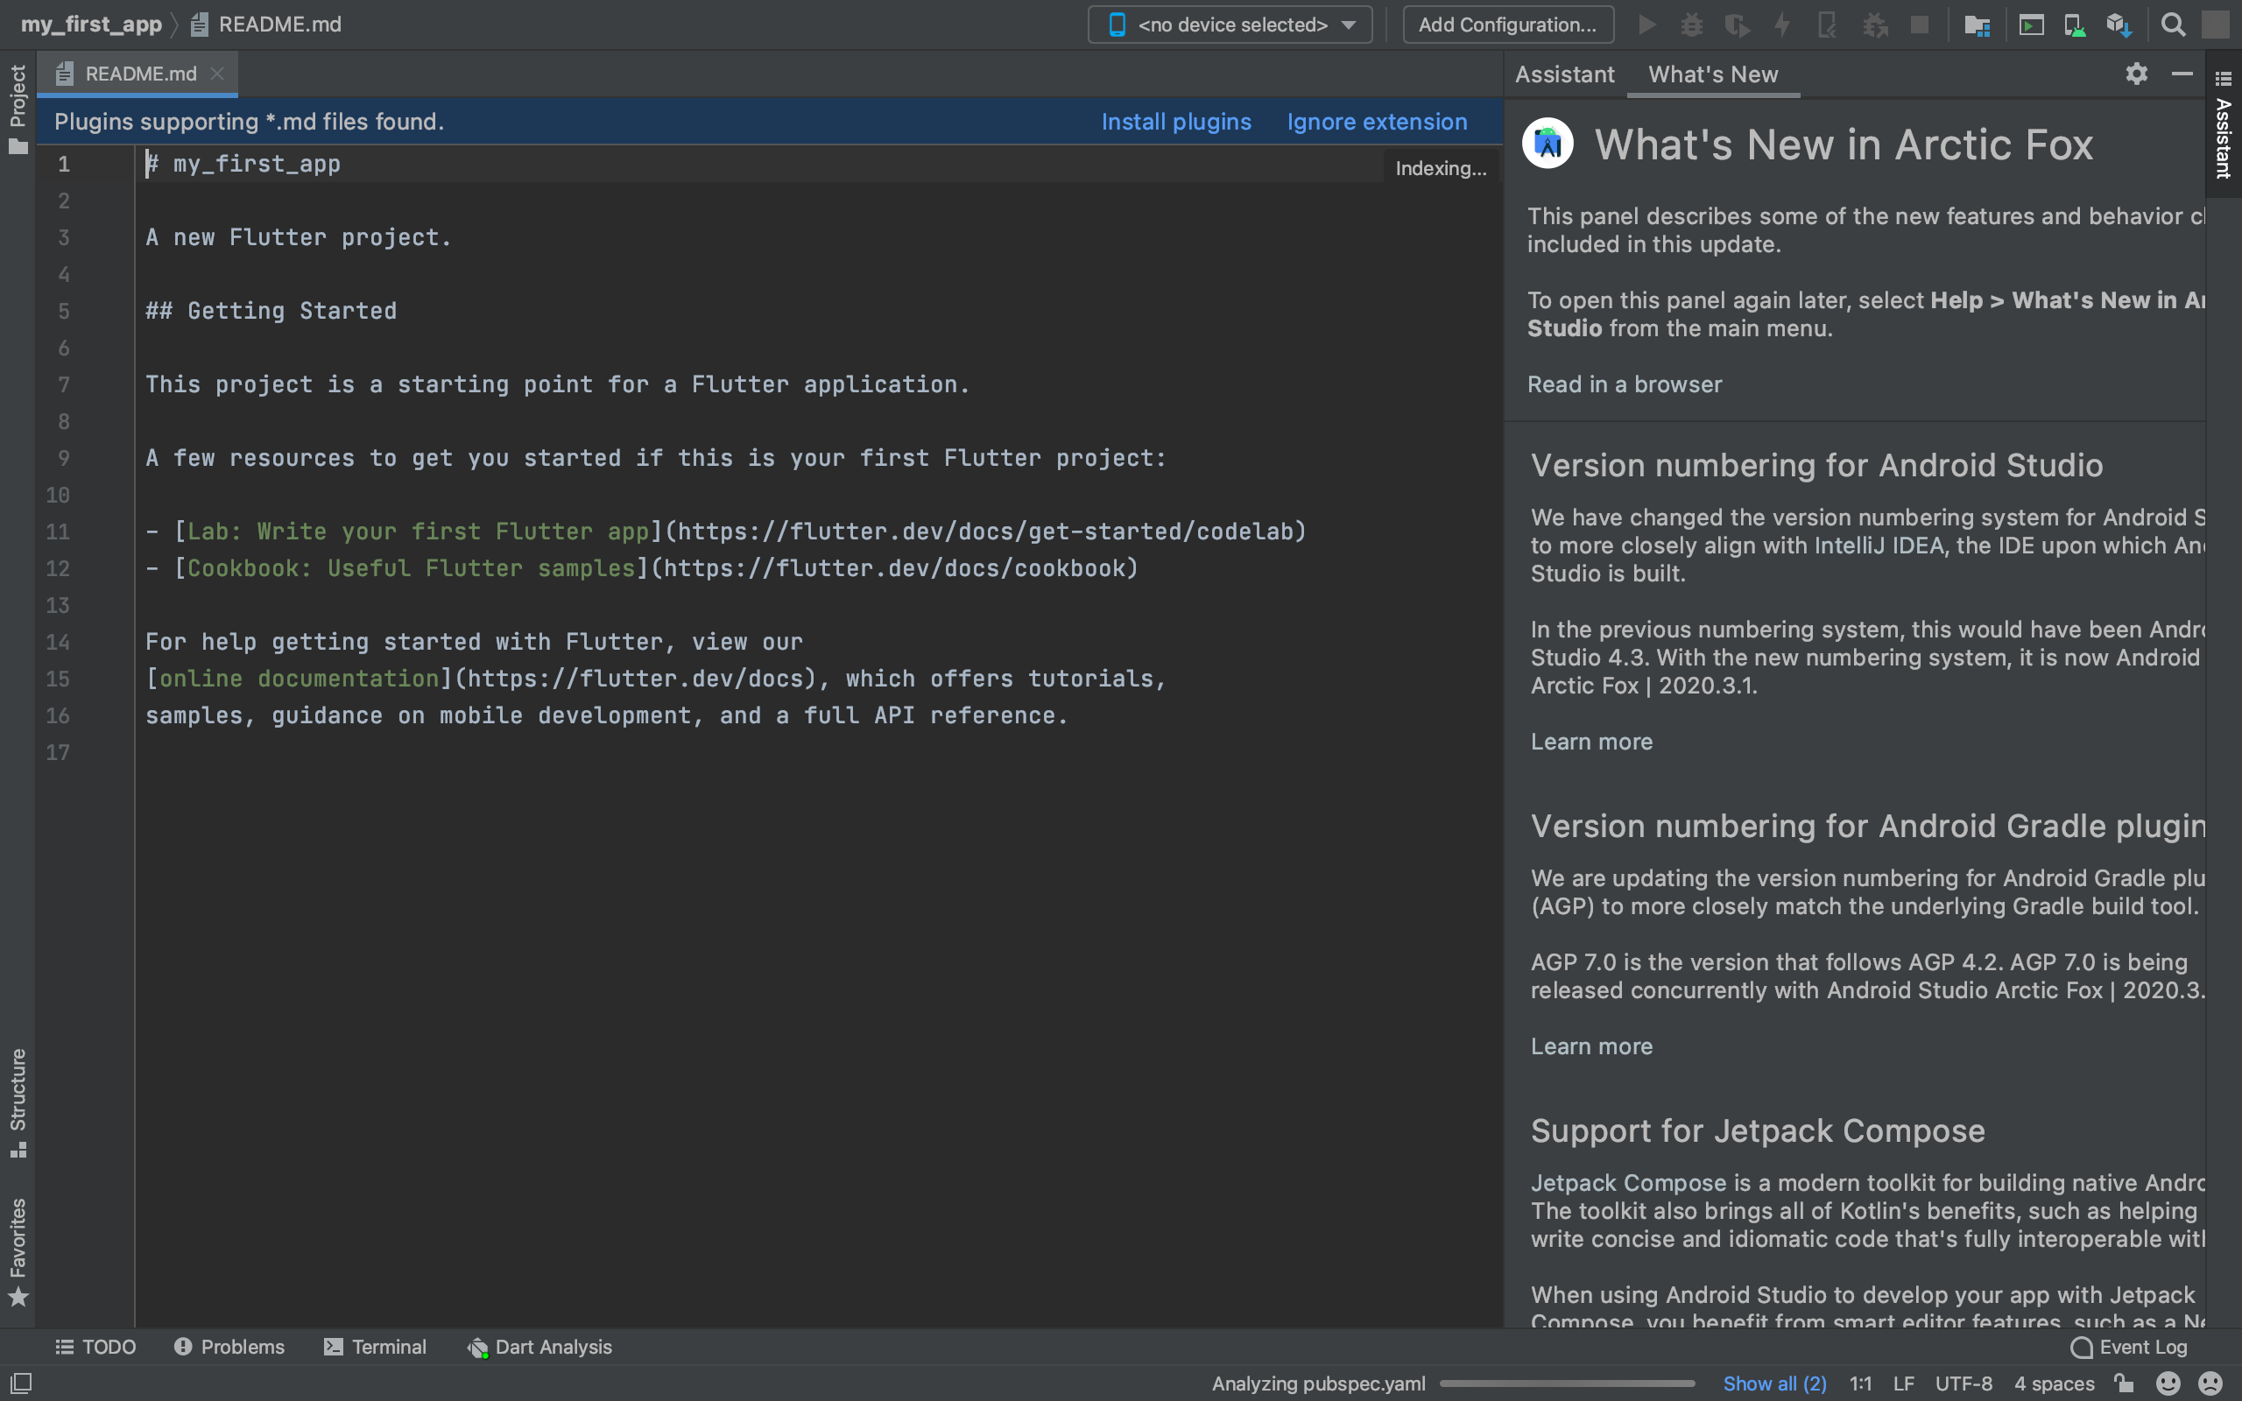
Task: Open the Event Log
Action: 2130,1347
